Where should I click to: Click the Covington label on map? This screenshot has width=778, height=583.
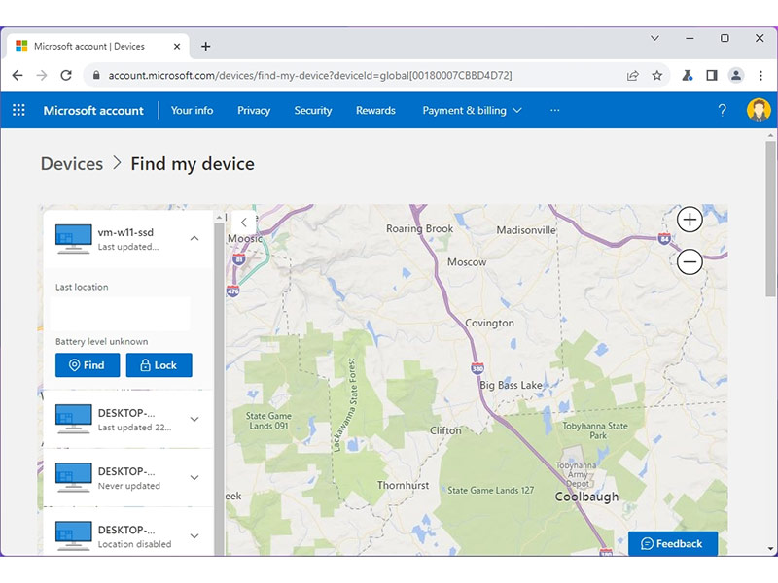pyautogui.click(x=489, y=323)
